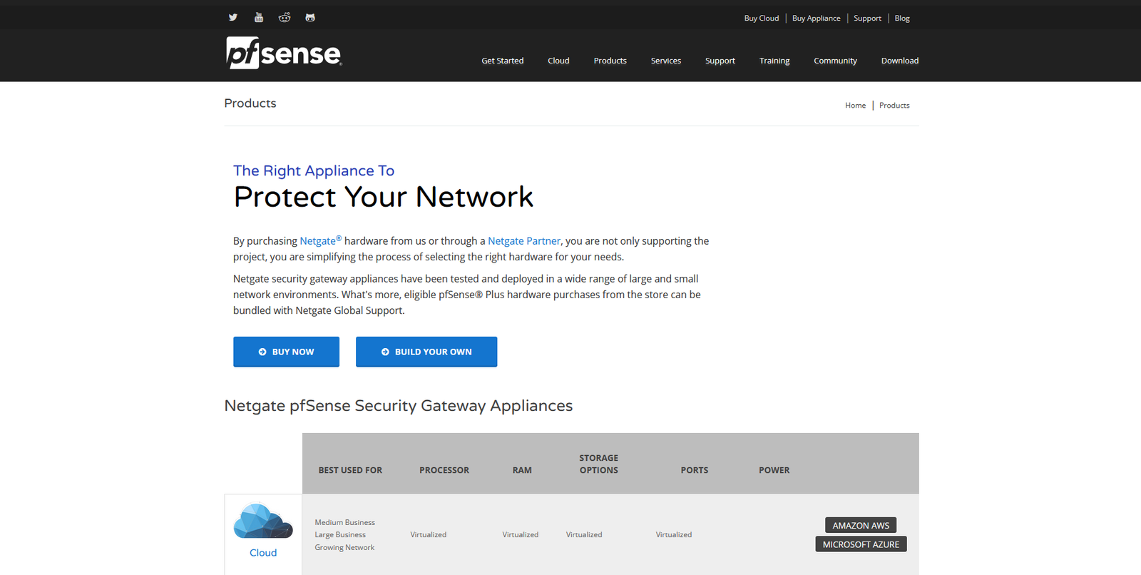This screenshot has width=1141, height=575.
Task: Click The Right Appliance To subheading
Action: coord(314,171)
